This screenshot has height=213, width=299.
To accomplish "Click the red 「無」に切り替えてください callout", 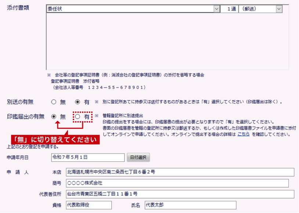I will [x=55, y=140].
